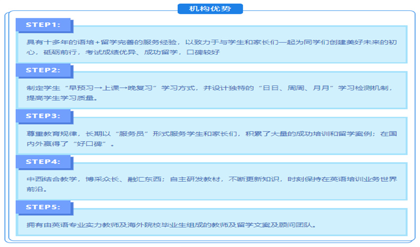Click the text 拥有由英语专业实力教师
The height and width of the screenshot is (247, 420).
click(x=74, y=225)
